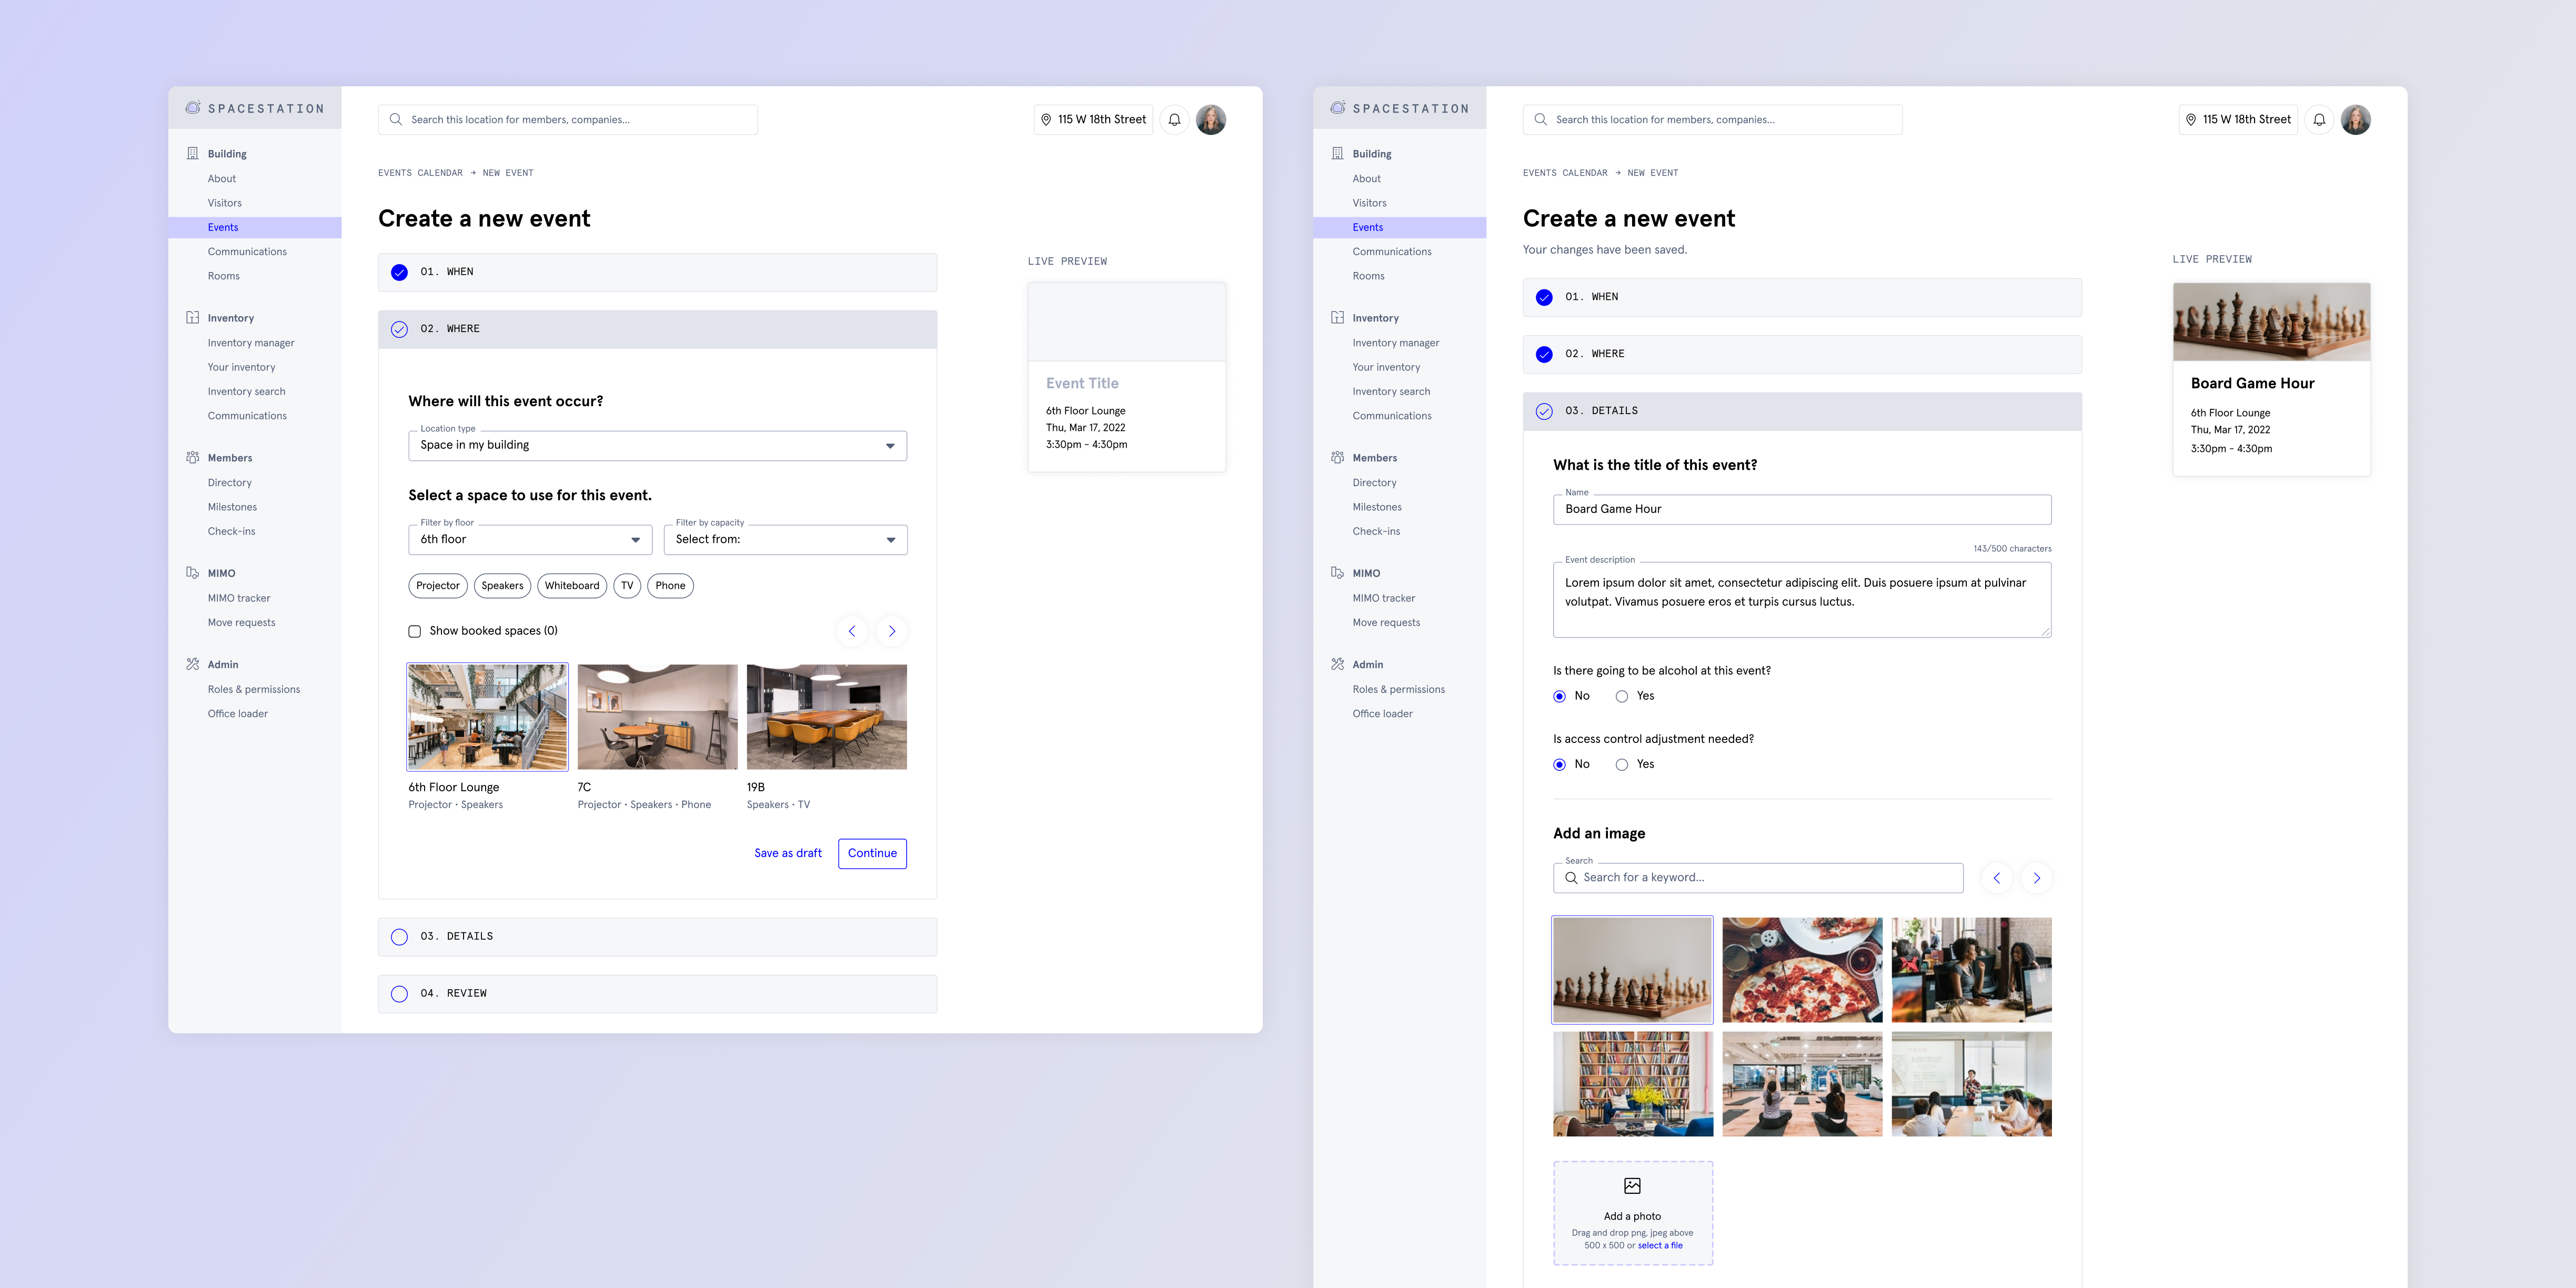Click Save as draft link

click(x=788, y=853)
